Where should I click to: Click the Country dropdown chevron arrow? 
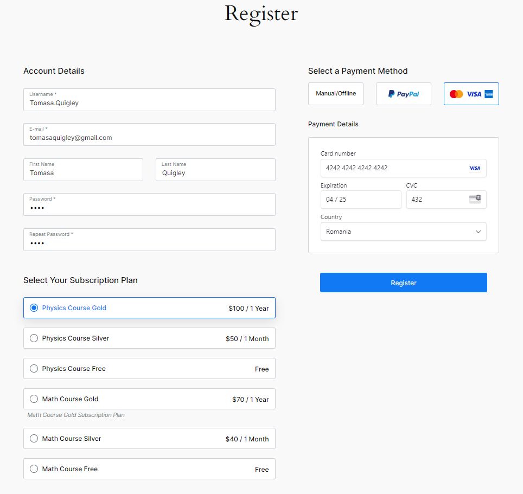(478, 232)
